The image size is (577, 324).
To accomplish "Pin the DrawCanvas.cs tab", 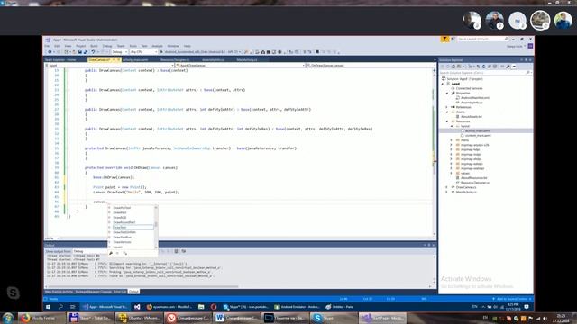I will click(x=114, y=60).
